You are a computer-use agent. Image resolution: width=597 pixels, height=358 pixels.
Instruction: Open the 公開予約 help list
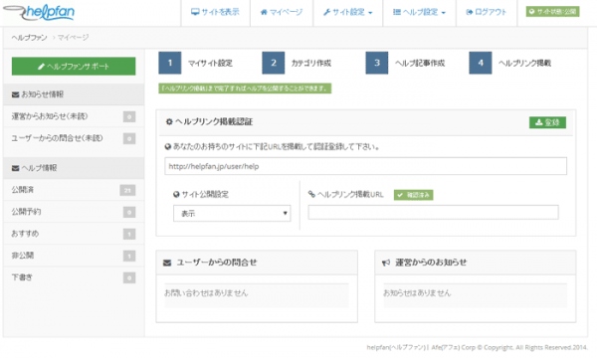point(74,212)
